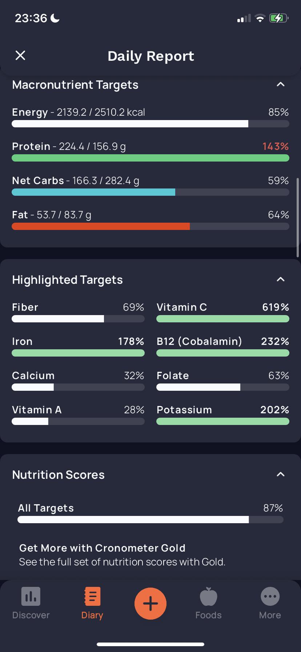The height and width of the screenshot is (652, 301).
Task: Tap the moon focus mode icon
Action: tap(55, 18)
